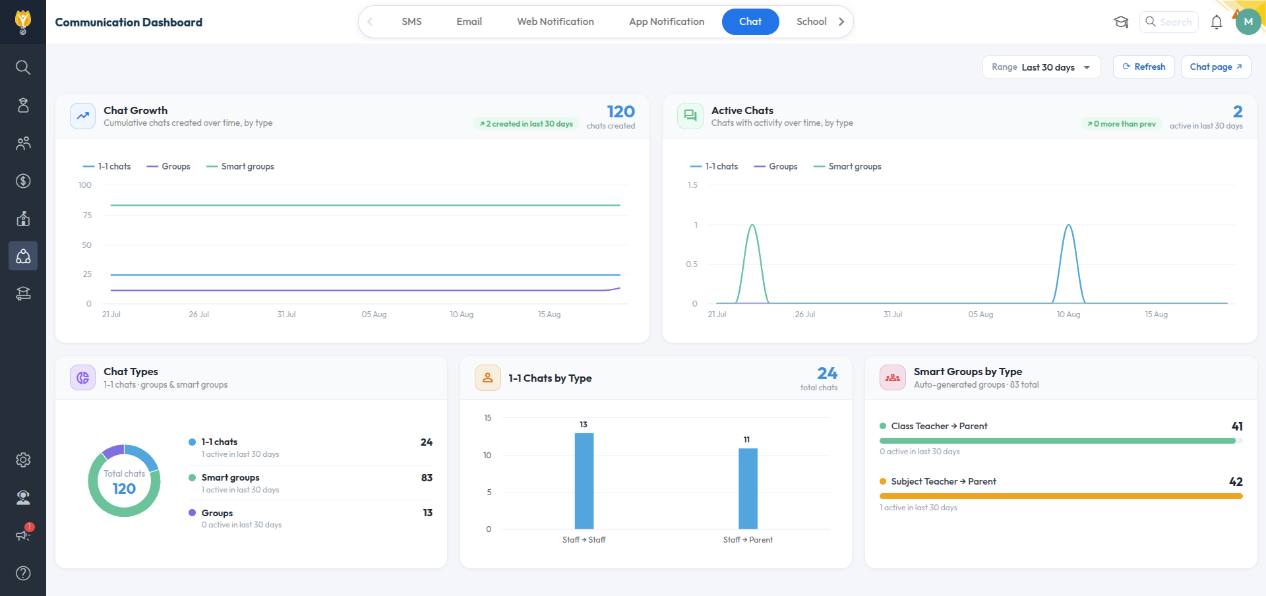1266x596 pixels.
Task: Switch to the SMS tab
Action: click(411, 22)
